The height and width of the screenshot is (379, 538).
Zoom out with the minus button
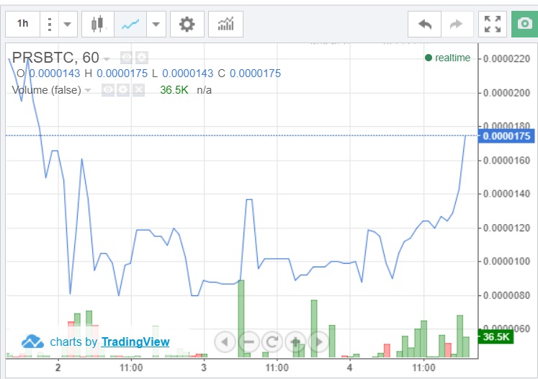[248, 342]
